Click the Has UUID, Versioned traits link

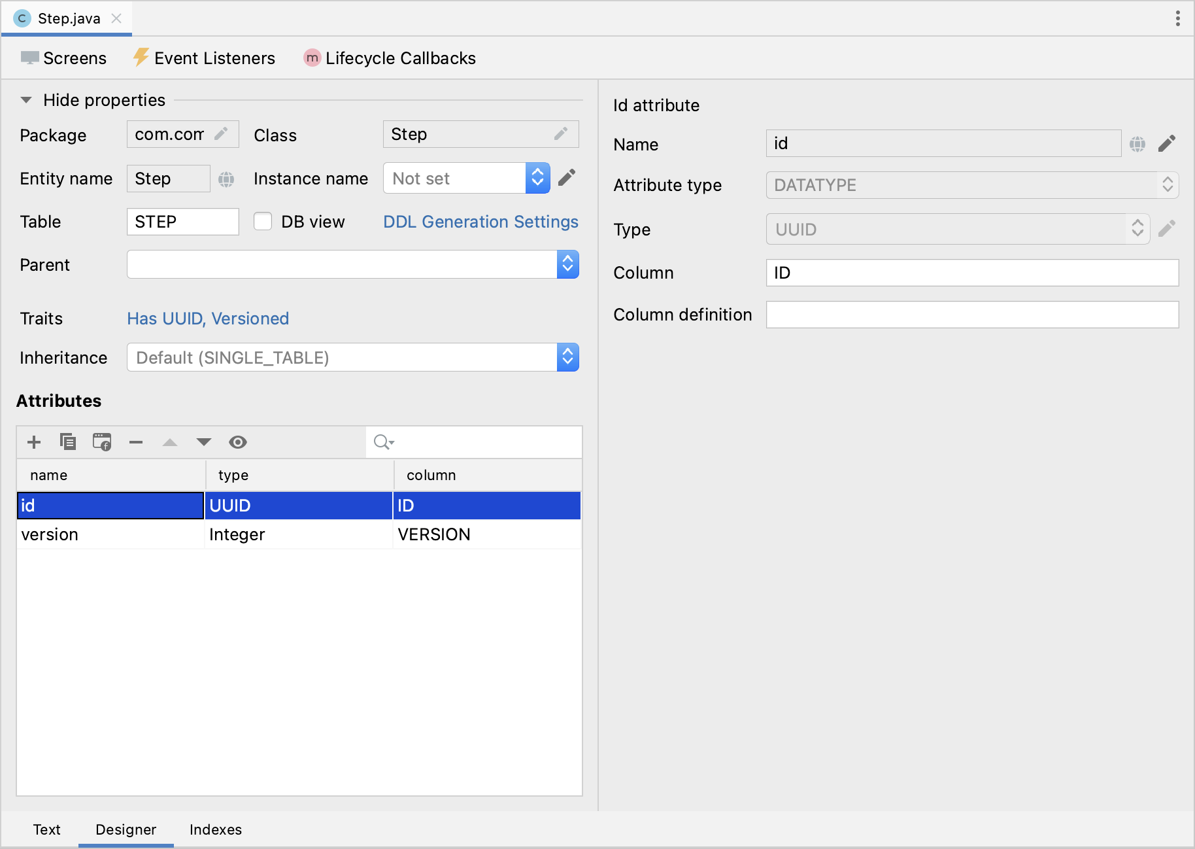click(208, 319)
